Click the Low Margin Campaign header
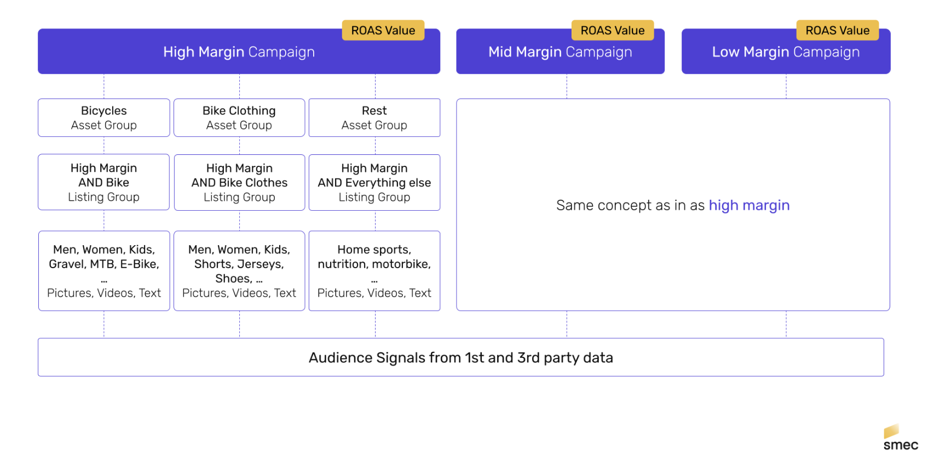The width and height of the screenshot is (934, 457). 785,52
